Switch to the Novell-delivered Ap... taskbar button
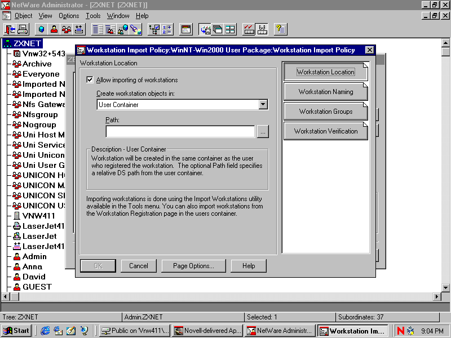This screenshot has width=451, height=338. click(x=207, y=331)
